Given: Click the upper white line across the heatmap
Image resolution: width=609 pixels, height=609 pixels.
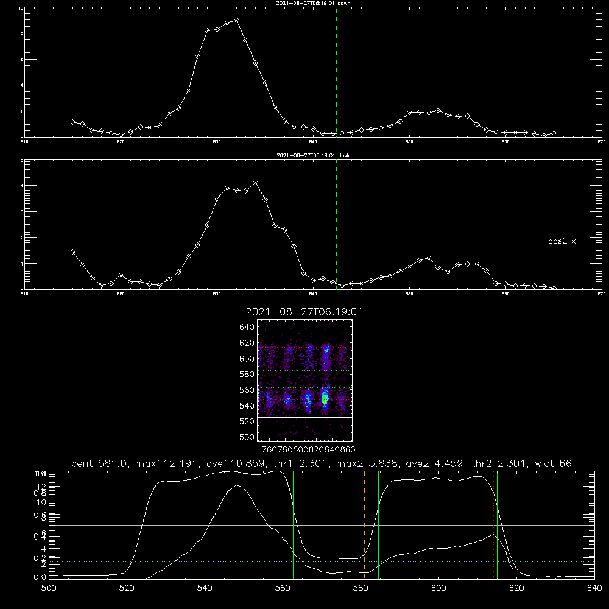Looking at the screenshot, I should [305, 343].
